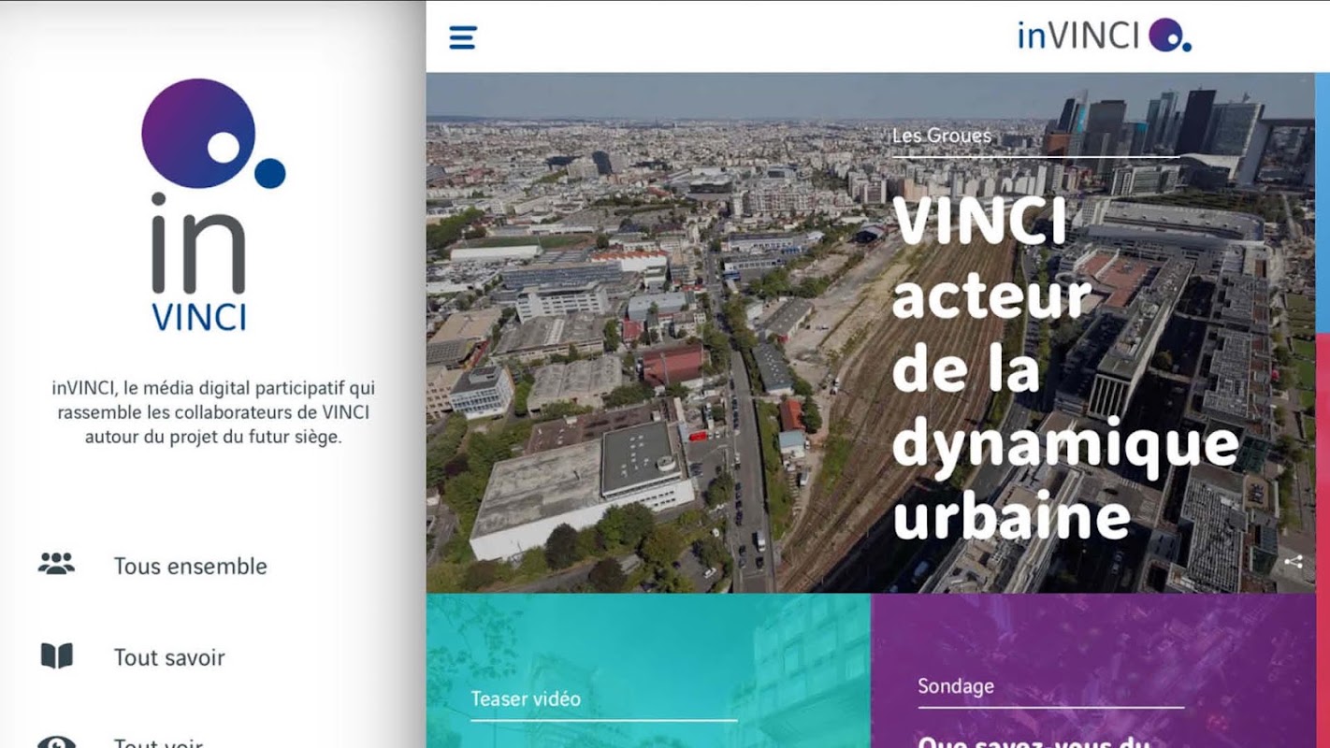Select the people icon for Tous ensemble
Image resolution: width=1330 pixels, height=748 pixels.
coord(56,564)
